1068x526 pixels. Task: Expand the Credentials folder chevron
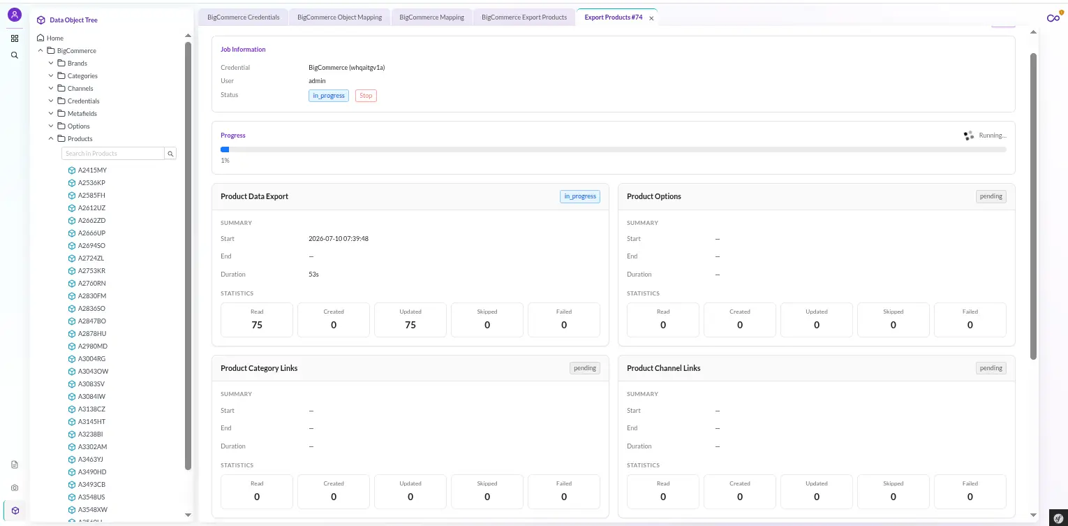coord(51,101)
